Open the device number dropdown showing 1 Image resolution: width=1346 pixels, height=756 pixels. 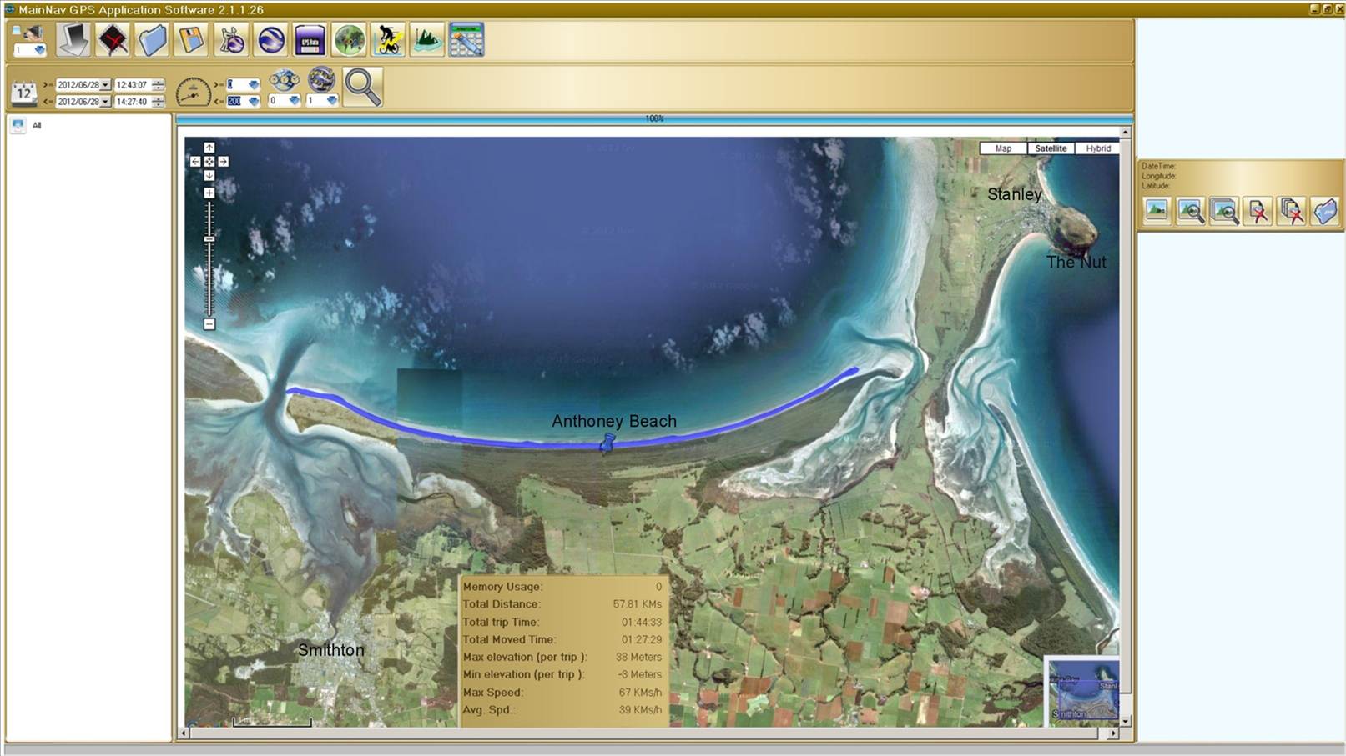[x=39, y=51]
